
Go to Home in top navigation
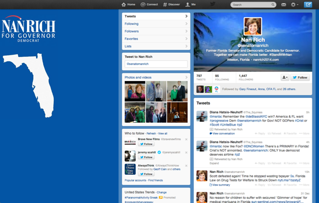pyautogui.click(x=129, y=5)
